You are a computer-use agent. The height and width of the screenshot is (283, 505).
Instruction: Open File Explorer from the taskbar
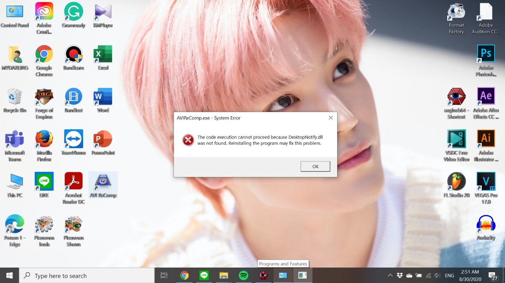(x=224, y=275)
